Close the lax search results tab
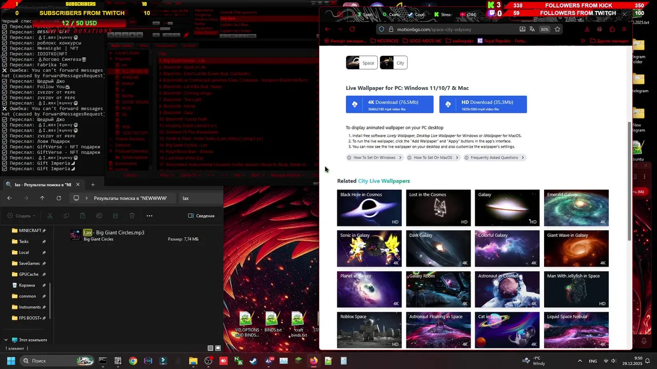Viewport: 657px width, 369px height. click(78, 184)
